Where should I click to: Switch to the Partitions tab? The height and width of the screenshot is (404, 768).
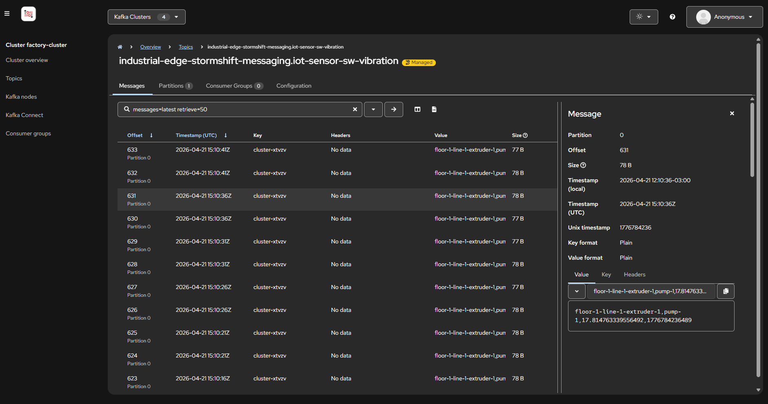pyautogui.click(x=175, y=86)
